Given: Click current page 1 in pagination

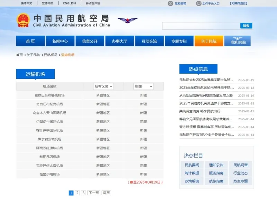Looking at the screenshot, I should click(71, 193).
